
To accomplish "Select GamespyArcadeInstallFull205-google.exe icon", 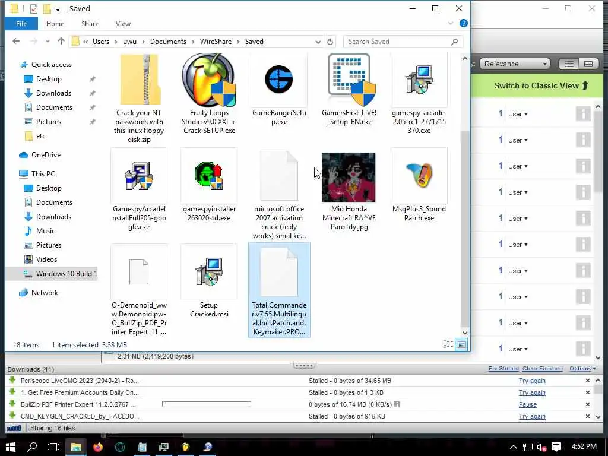I will click(x=139, y=176).
